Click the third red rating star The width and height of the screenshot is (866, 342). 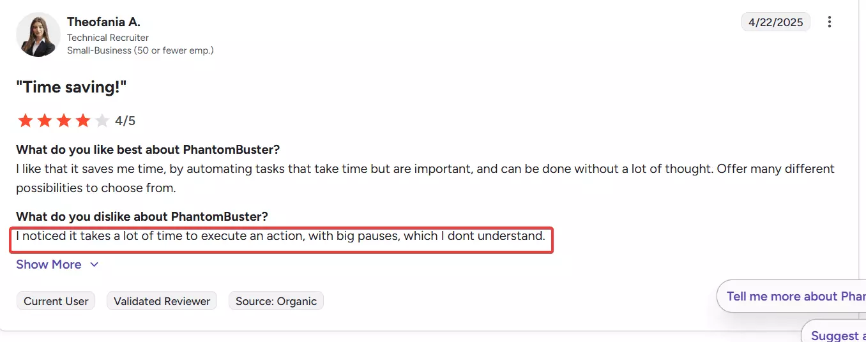coord(64,121)
